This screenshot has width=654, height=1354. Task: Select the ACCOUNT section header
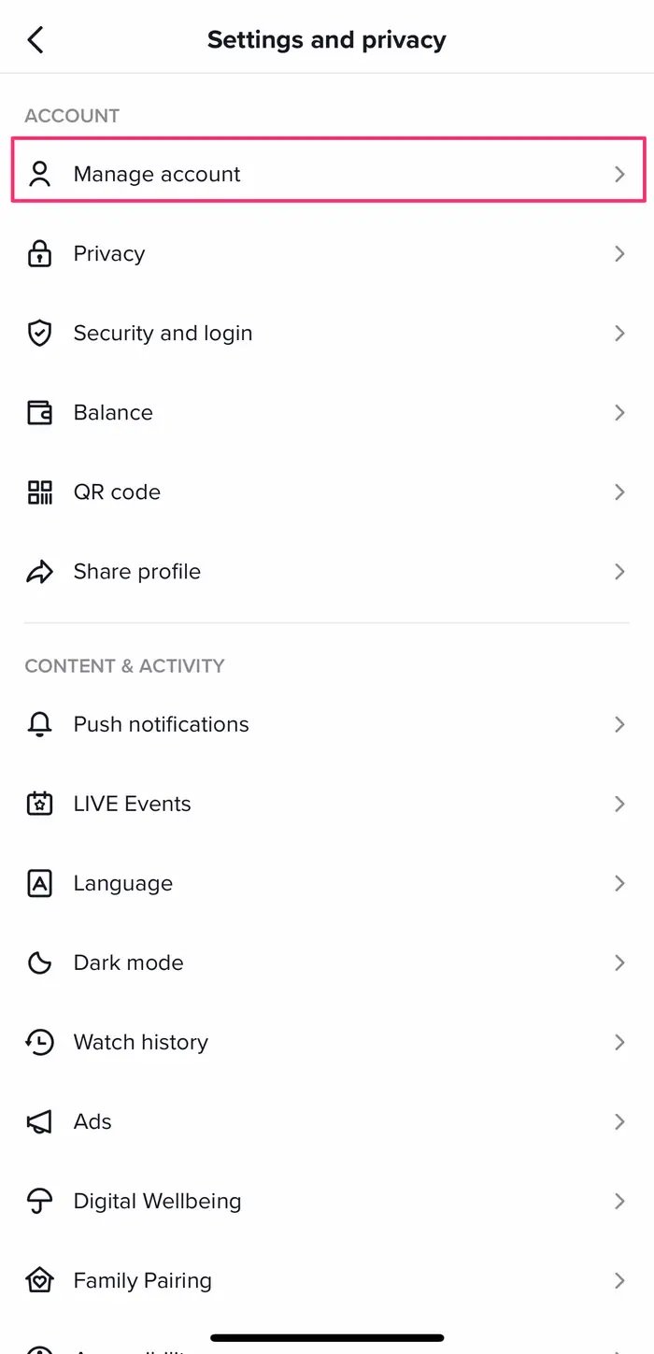pyautogui.click(x=72, y=115)
